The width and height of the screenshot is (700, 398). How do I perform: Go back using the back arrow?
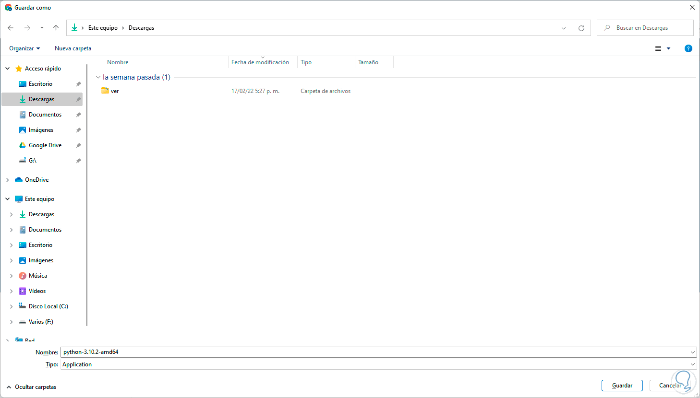[x=11, y=28]
